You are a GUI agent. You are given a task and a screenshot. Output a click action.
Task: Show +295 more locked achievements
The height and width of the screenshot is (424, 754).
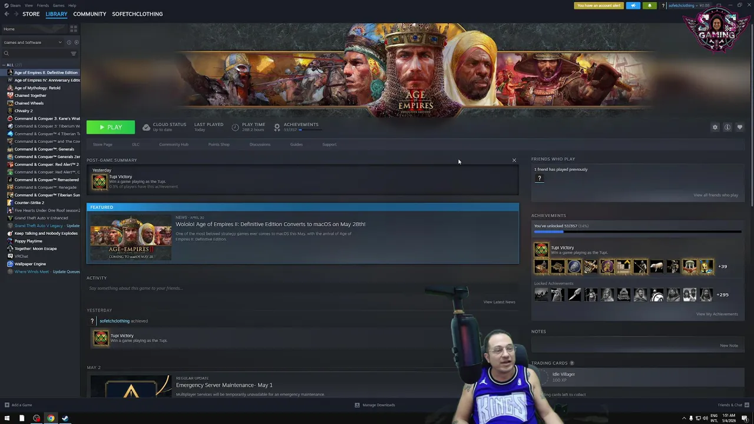[x=723, y=294]
